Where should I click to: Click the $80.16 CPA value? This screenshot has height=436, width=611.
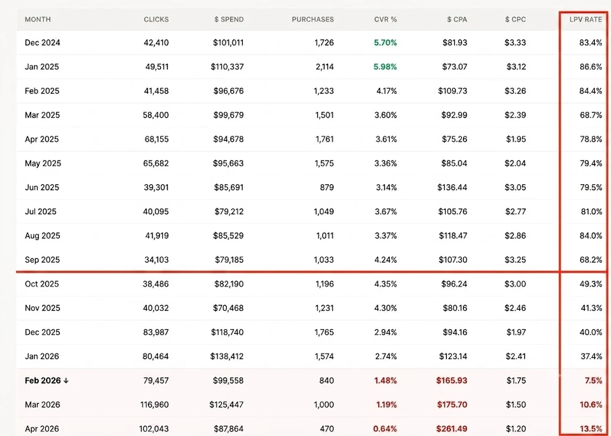[x=455, y=308]
